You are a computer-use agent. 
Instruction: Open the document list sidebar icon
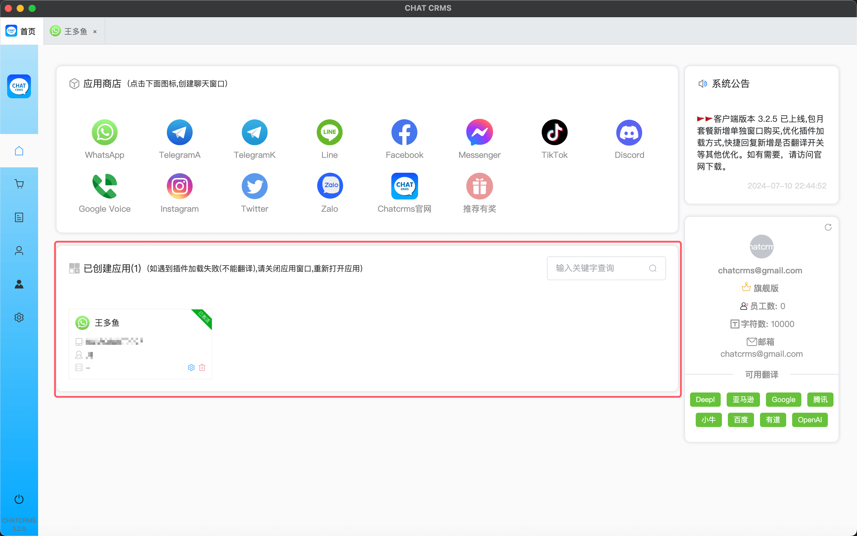click(x=19, y=217)
